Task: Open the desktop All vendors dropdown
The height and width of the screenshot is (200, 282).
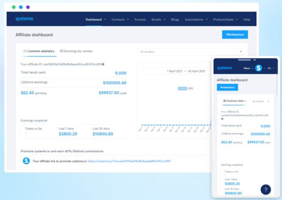Action: pos(189,52)
